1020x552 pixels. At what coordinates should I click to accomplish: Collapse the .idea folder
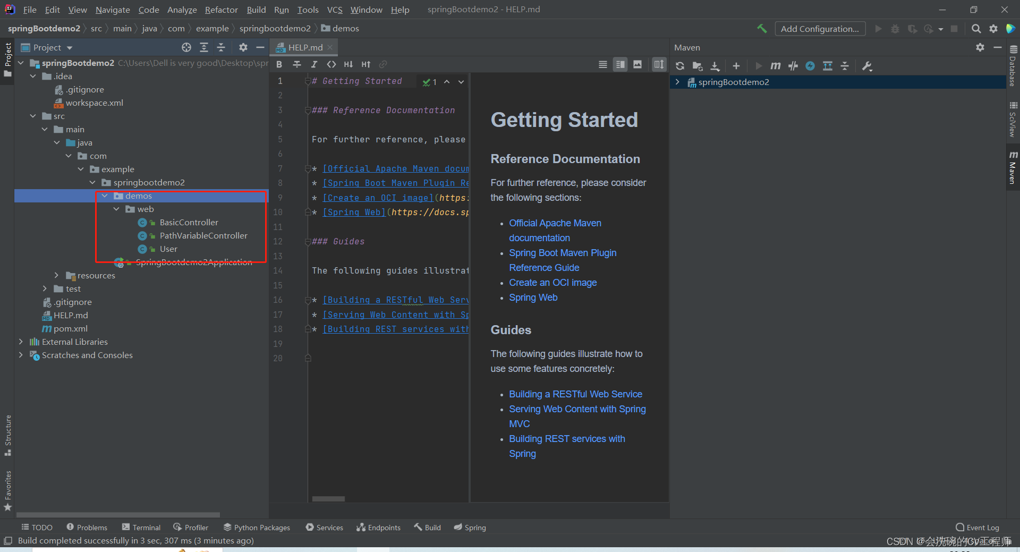point(33,76)
